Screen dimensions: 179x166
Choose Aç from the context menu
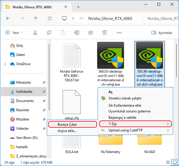(x=110, y=92)
